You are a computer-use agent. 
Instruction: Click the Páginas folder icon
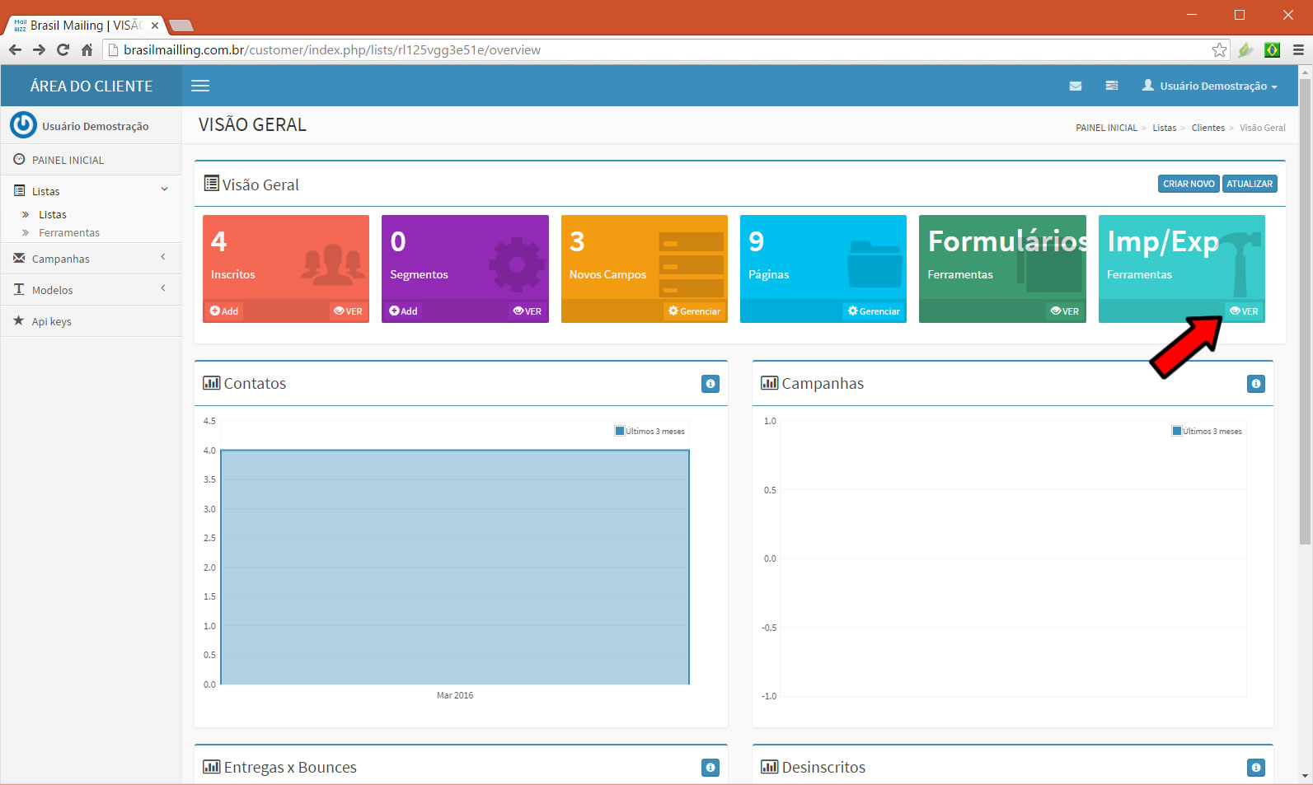pos(875,264)
